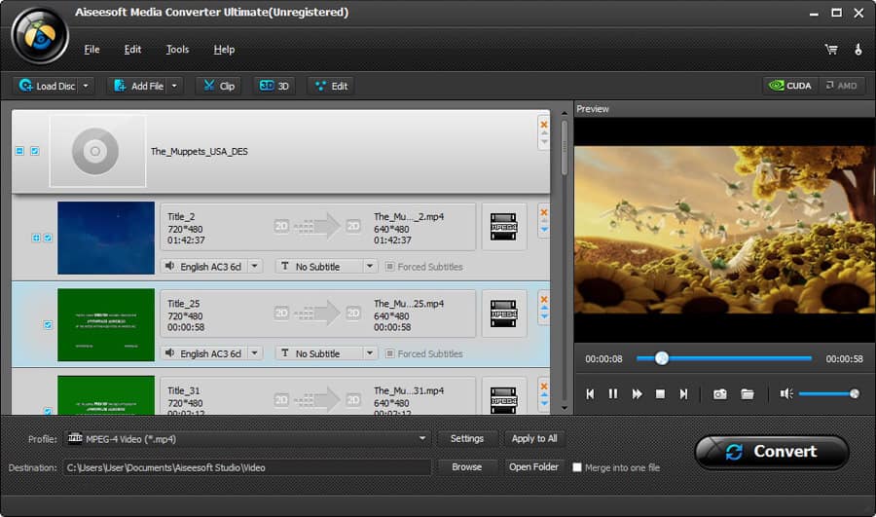876x517 pixels.
Task: Uncheck the Title_25 checkbox
Action: point(48,325)
